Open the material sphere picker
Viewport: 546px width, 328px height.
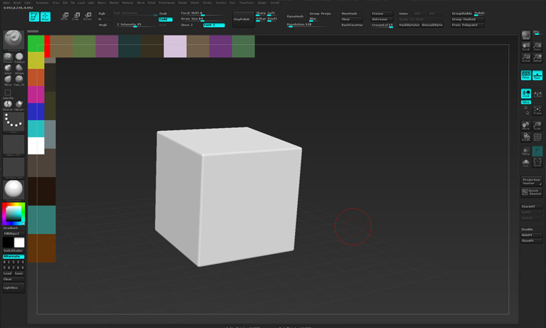point(13,189)
